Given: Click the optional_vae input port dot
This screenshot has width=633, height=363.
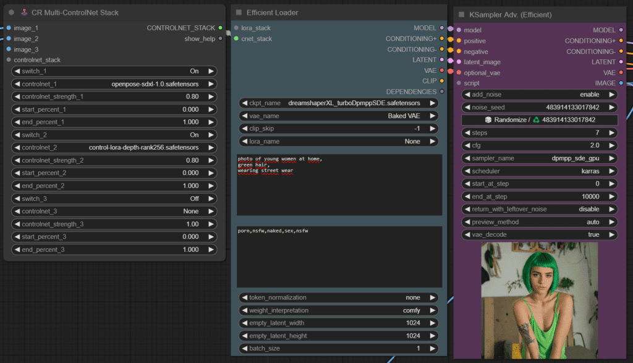Looking at the screenshot, I should [459, 73].
